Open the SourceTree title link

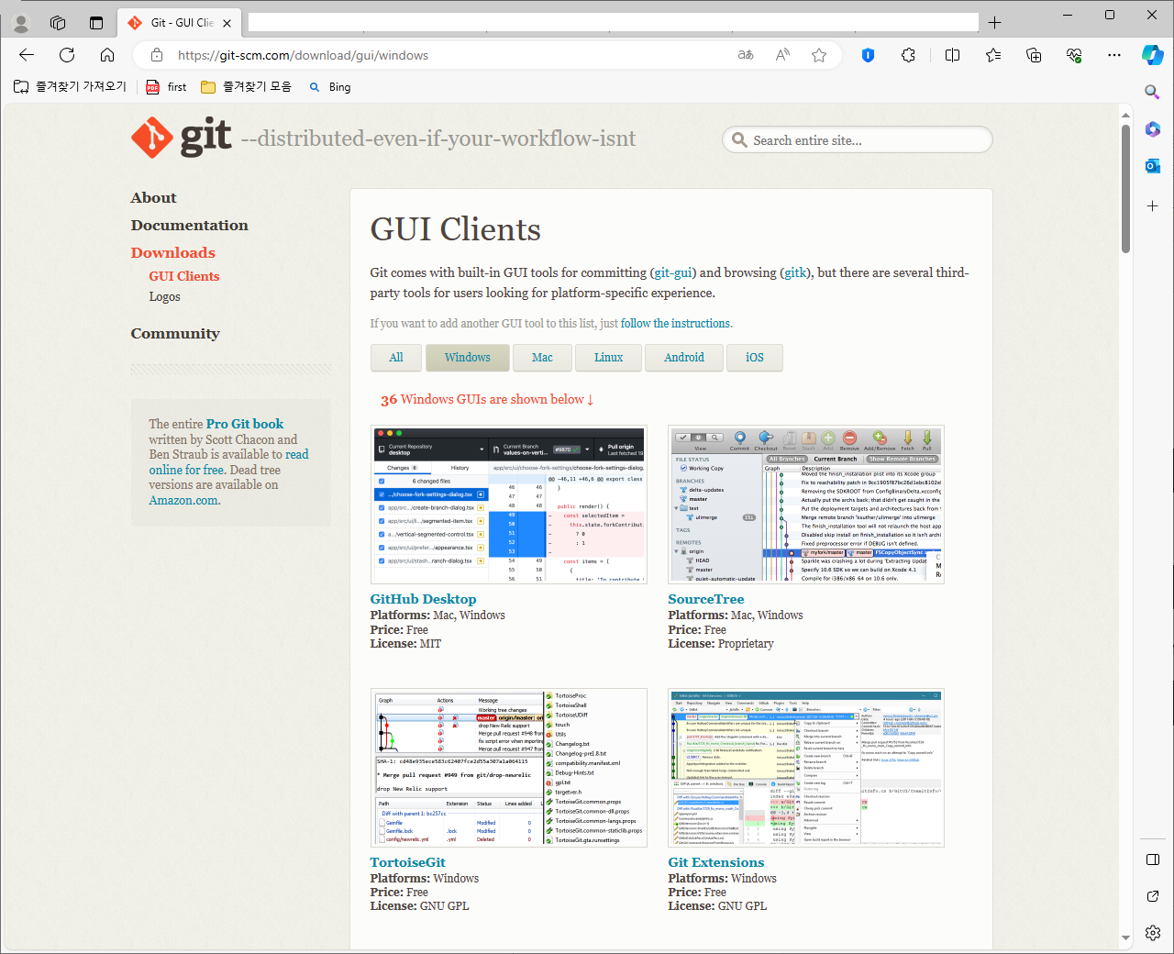pyautogui.click(x=706, y=599)
